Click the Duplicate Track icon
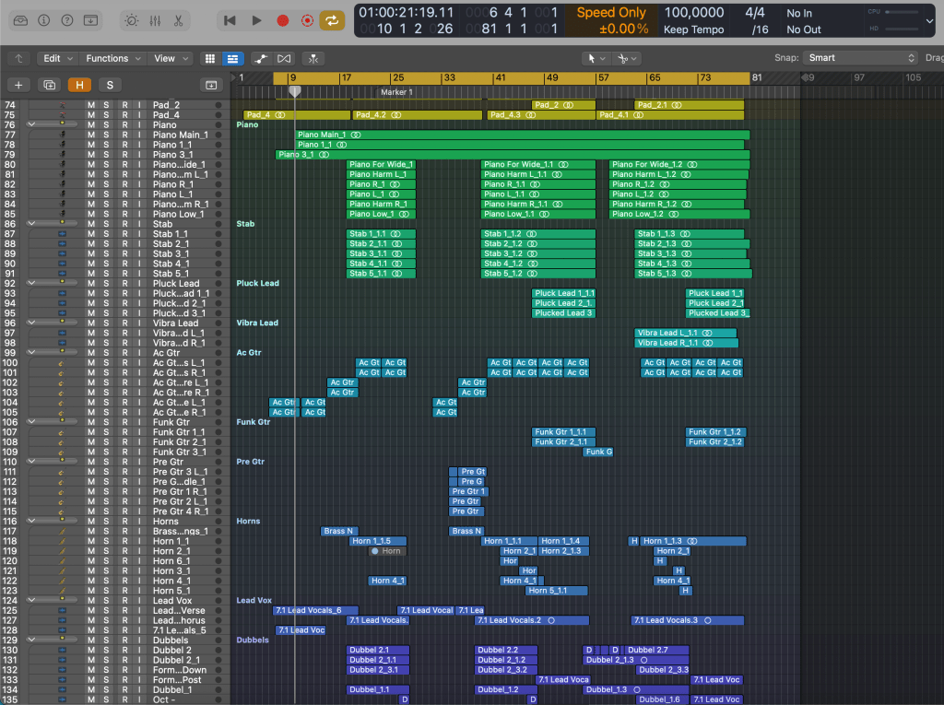Image resolution: width=944 pixels, height=705 pixels. pyautogui.click(x=50, y=85)
